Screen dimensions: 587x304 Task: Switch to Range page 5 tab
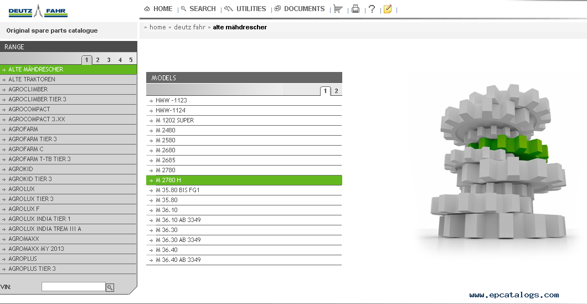131,60
